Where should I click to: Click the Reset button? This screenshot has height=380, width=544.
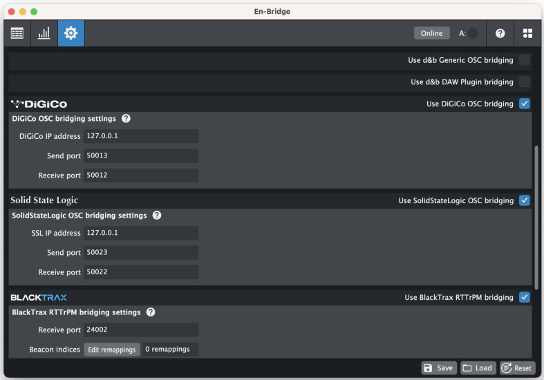click(x=518, y=368)
